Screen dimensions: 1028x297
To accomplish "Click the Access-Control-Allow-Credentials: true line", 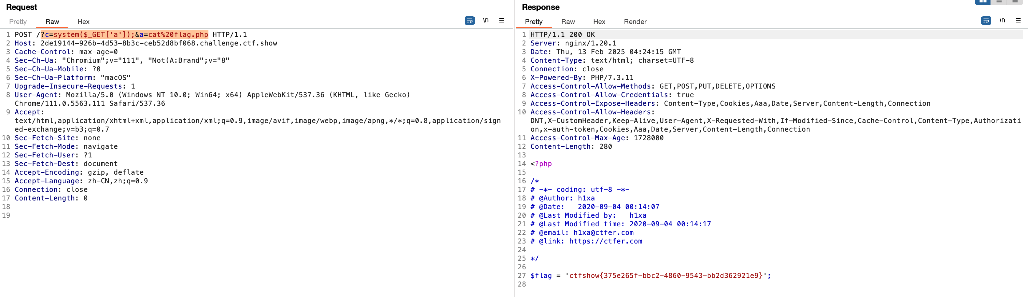I will coord(612,95).
